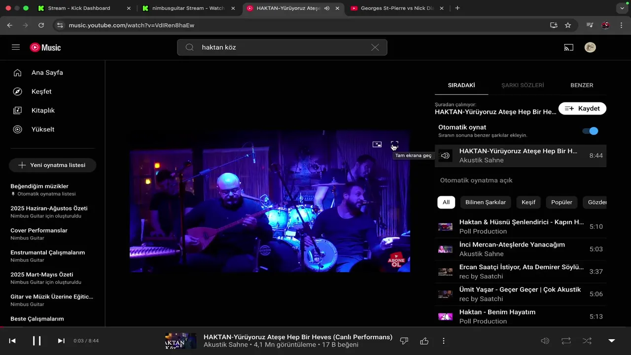The height and width of the screenshot is (355, 631).
Task: Toggle Otomatik oynat switch
Action: pyautogui.click(x=590, y=131)
